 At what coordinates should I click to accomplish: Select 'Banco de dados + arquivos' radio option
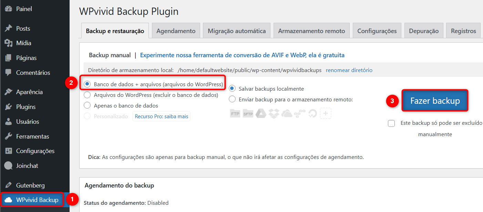88,84
